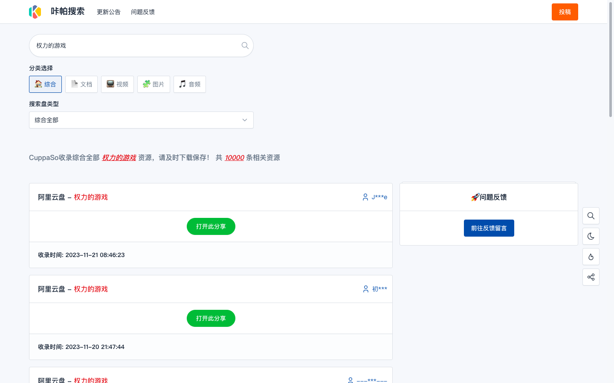614x383 pixels.
Task: Toggle dark mode with the moon icon
Action: pyautogui.click(x=591, y=236)
